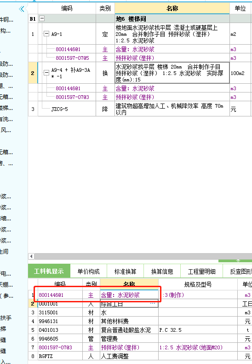Click the horizontal scrollbar track

tap(143, 256)
